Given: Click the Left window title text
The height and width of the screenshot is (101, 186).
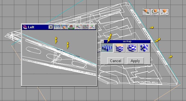Looking at the screenshot, I should pos(31,27).
